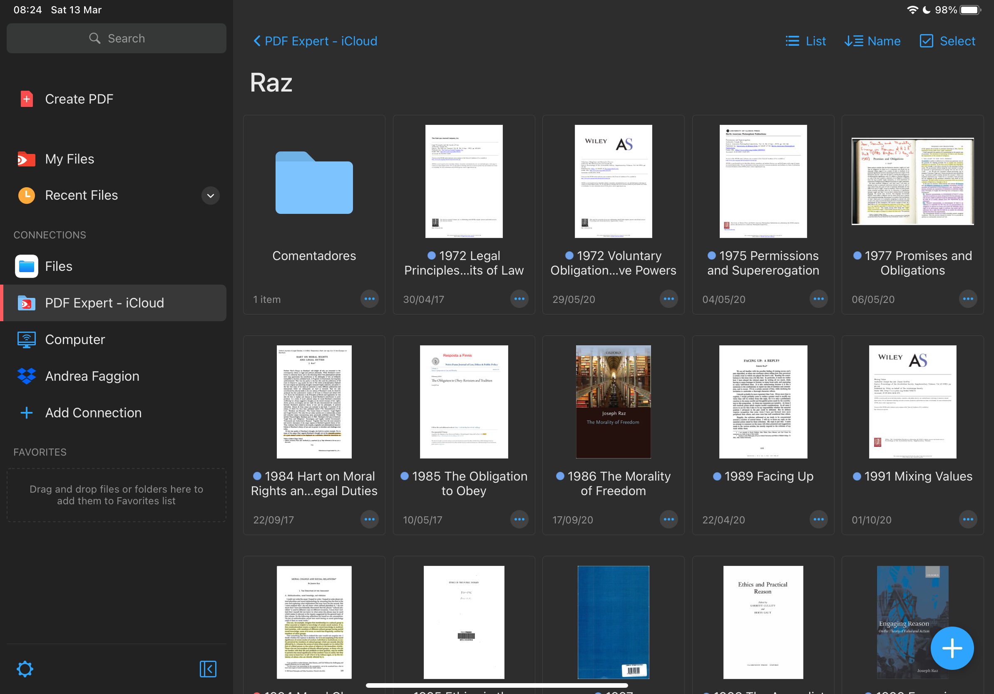The width and height of the screenshot is (994, 694).
Task: Open more options for Comentadores folder
Action: click(369, 299)
